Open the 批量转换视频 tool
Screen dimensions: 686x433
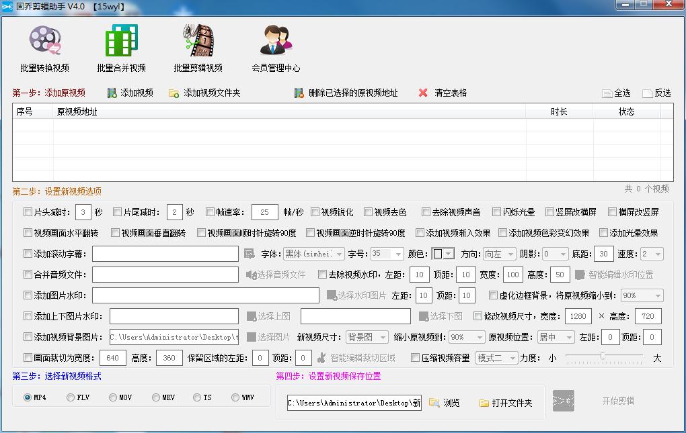44,47
